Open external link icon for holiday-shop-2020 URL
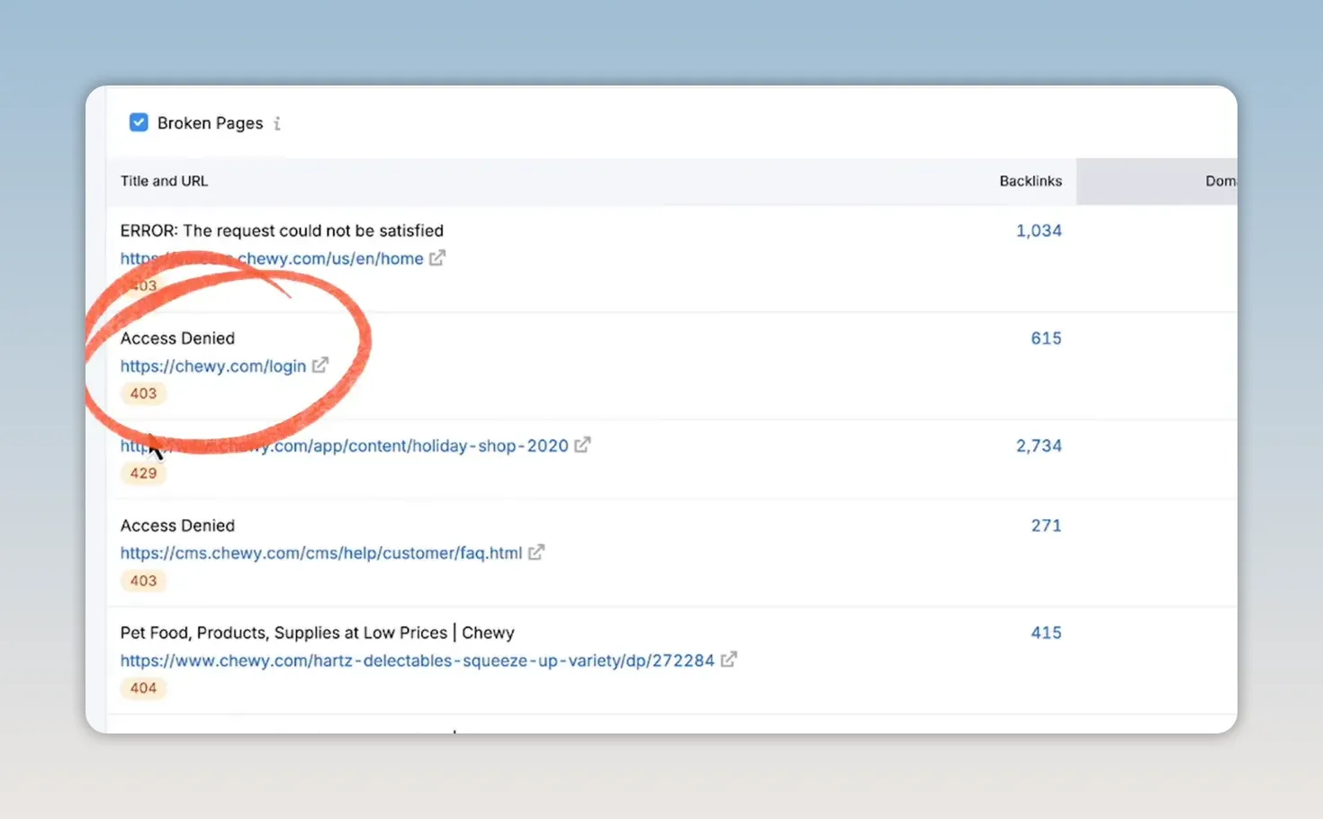Image resolution: width=1323 pixels, height=819 pixels. (582, 445)
